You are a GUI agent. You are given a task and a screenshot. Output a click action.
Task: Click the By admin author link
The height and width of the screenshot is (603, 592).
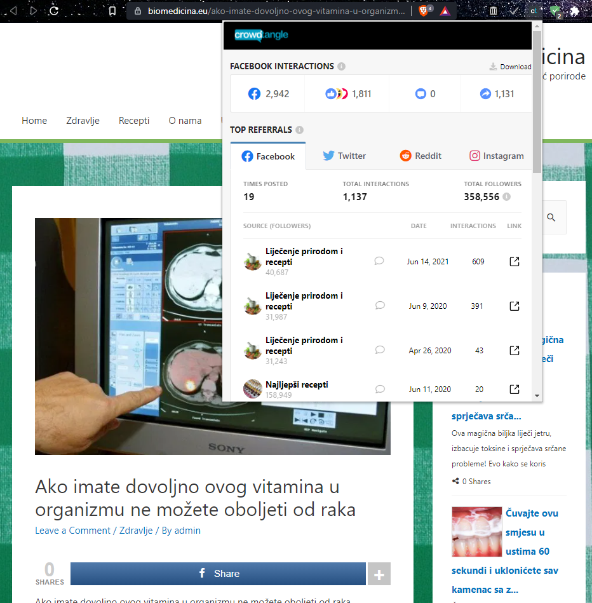pos(181,531)
